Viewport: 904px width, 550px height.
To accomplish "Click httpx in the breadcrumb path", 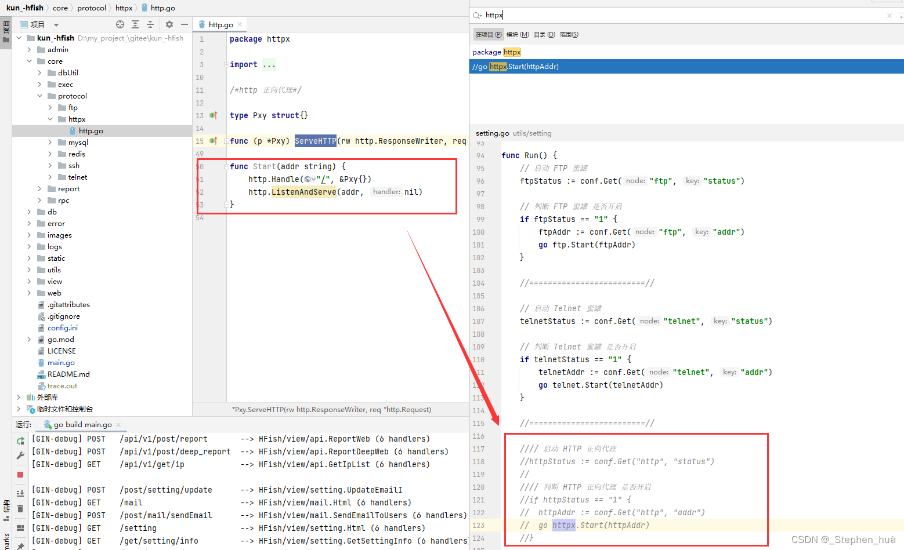I will [124, 8].
